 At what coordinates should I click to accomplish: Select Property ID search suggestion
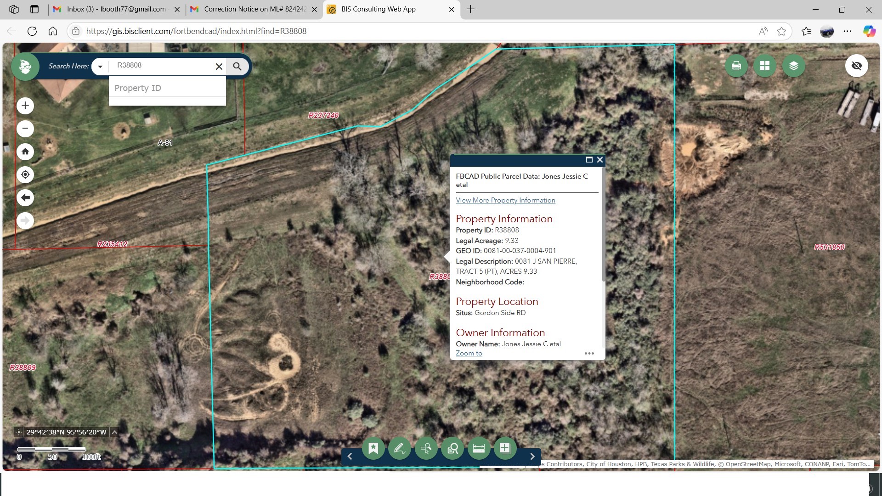pos(138,88)
